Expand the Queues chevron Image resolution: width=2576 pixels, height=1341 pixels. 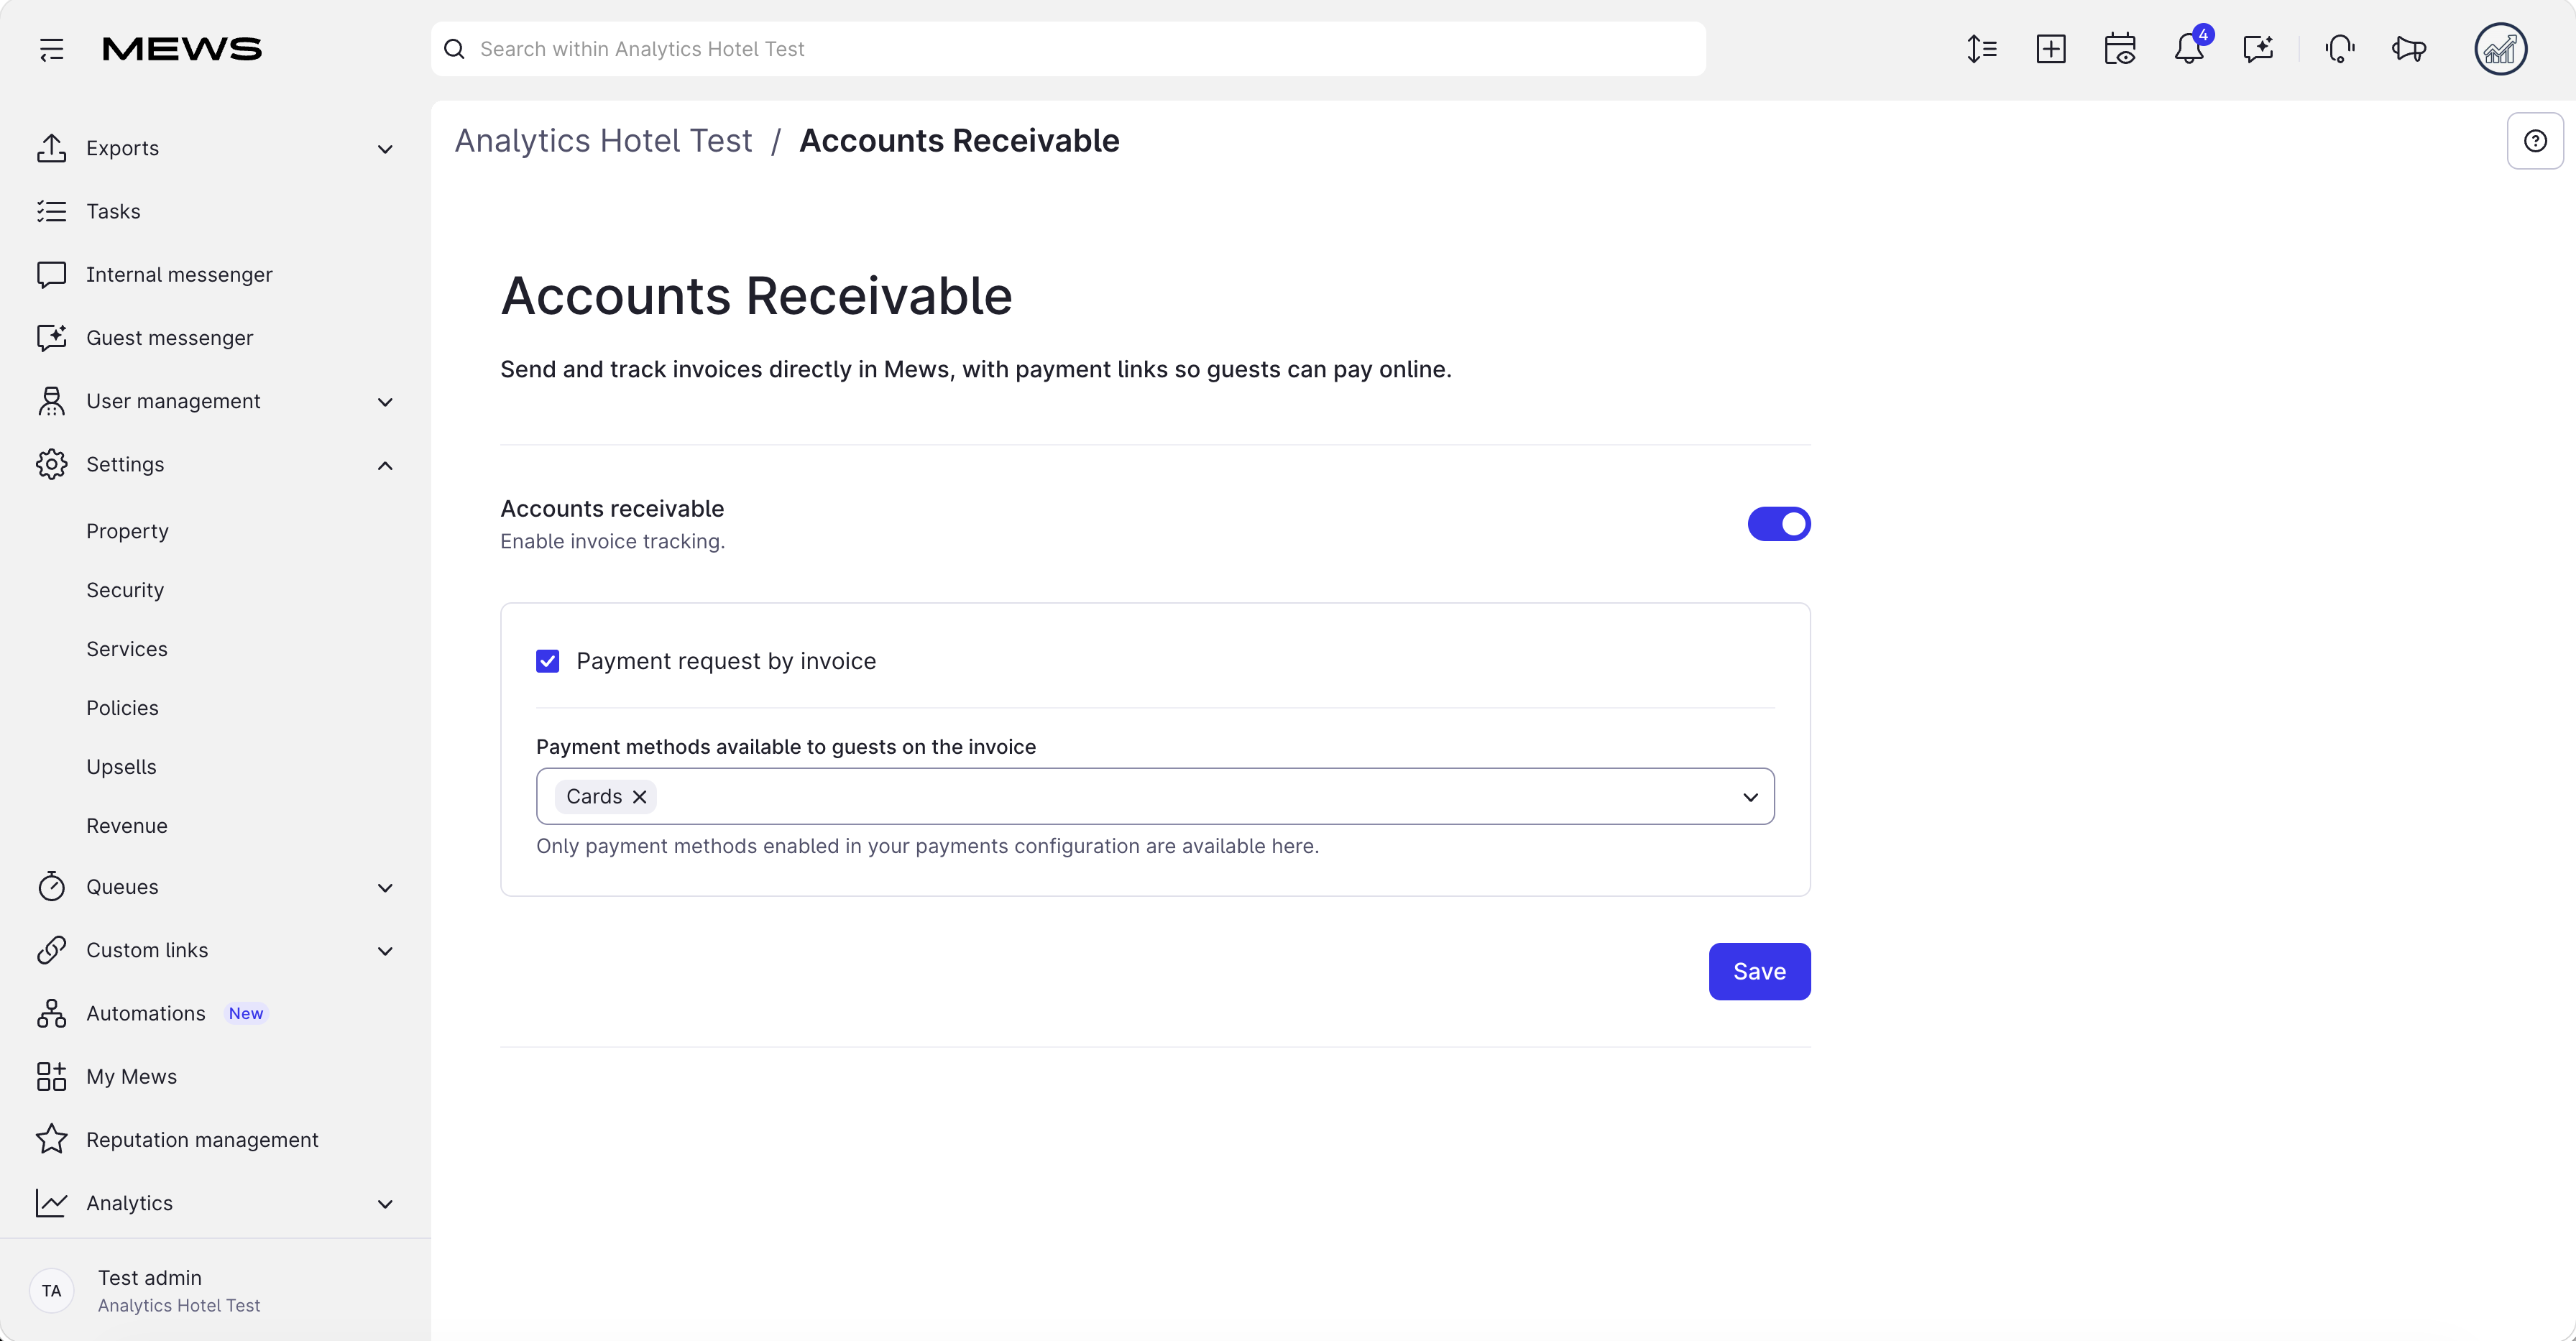pos(385,887)
